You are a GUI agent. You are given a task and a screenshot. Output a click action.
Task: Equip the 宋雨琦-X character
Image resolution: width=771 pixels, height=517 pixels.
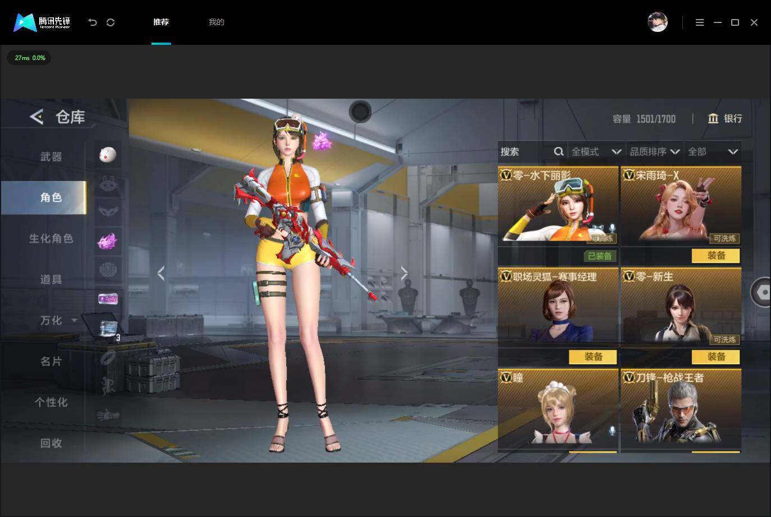(x=716, y=256)
